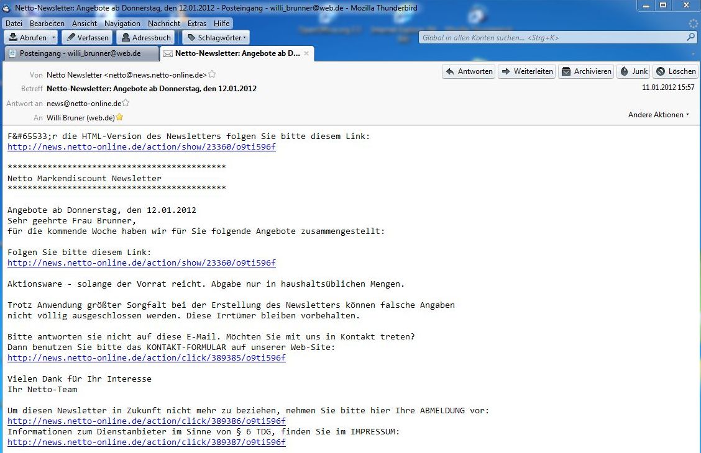Screen dimensions: 701x453
Task: Open the Extras menu
Action: point(197,23)
